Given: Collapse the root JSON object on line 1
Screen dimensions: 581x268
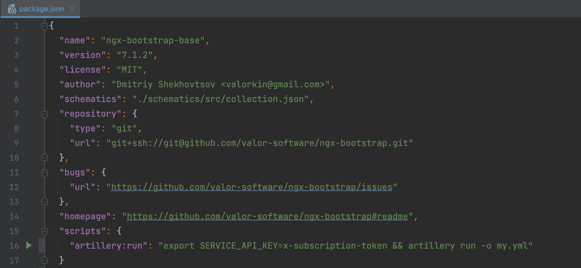Looking at the screenshot, I should [45, 26].
